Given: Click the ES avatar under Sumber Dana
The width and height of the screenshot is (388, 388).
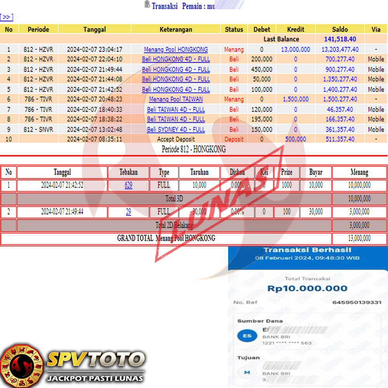Looking at the screenshot, I should pos(247,336).
